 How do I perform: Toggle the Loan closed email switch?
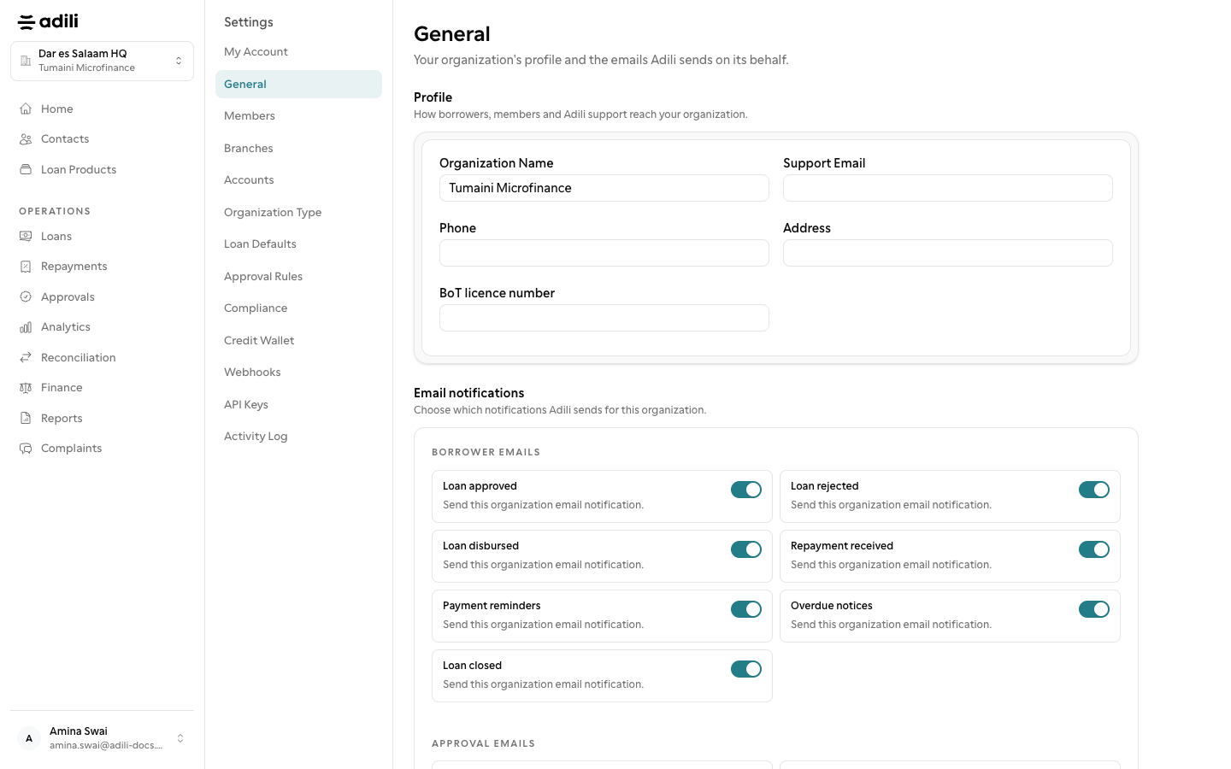[x=746, y=669]
